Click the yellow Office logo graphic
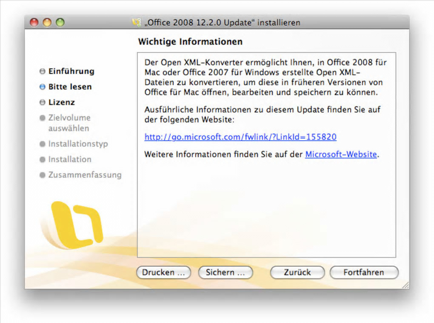The image size is (434, 323). 77,225
